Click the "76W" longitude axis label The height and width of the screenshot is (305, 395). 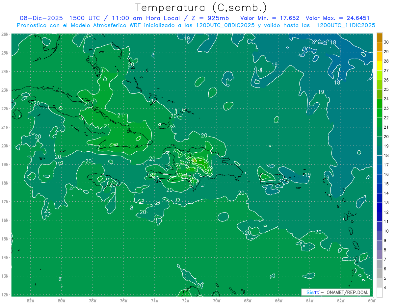click(x=123, y=300)
